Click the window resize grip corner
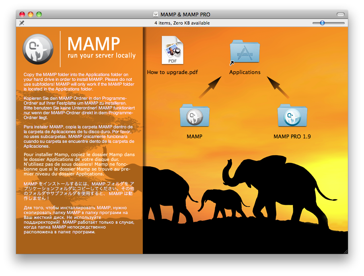This screenshot has height=276, width=364. pyautogui.click(x=345, y=251)
